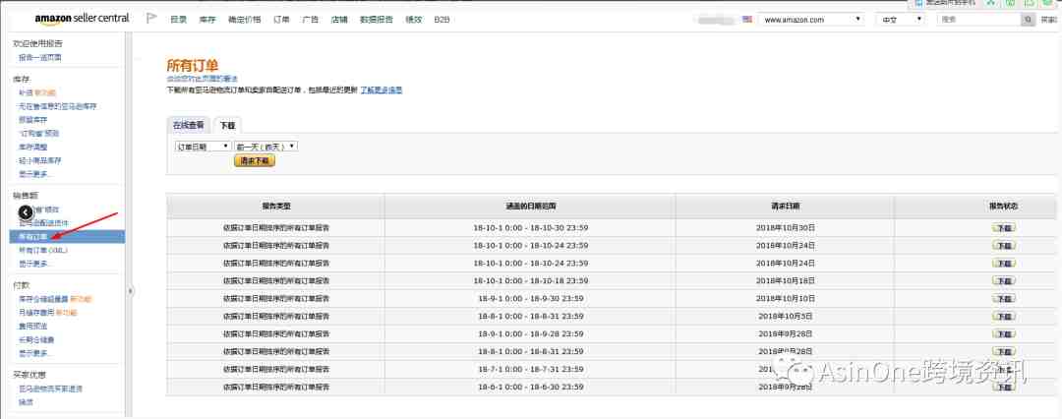This screenshot has width=1062, height=419.
Task: Open the 库存调整 sidebar link
Action: [x=32, y=148]
